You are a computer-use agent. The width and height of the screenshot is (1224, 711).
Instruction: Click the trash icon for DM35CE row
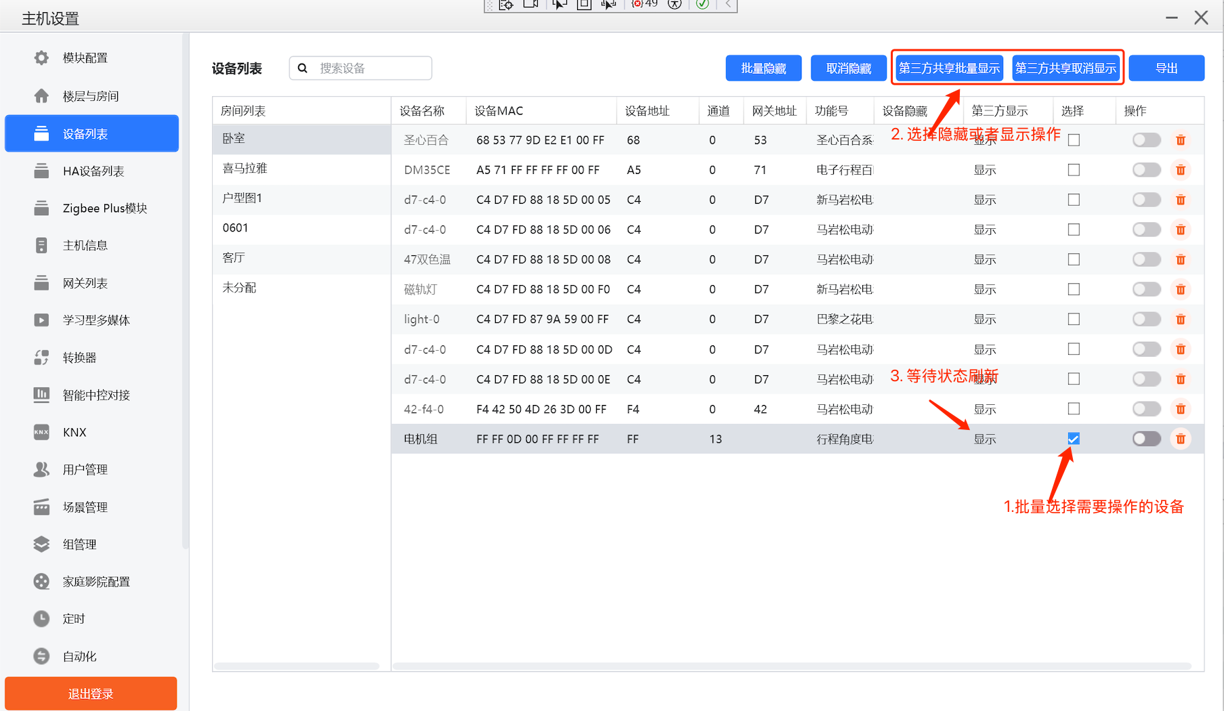point(1180,170)
